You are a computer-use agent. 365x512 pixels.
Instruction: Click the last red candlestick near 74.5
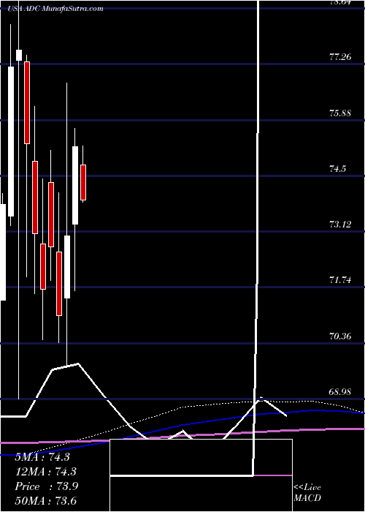coord(83,182)
